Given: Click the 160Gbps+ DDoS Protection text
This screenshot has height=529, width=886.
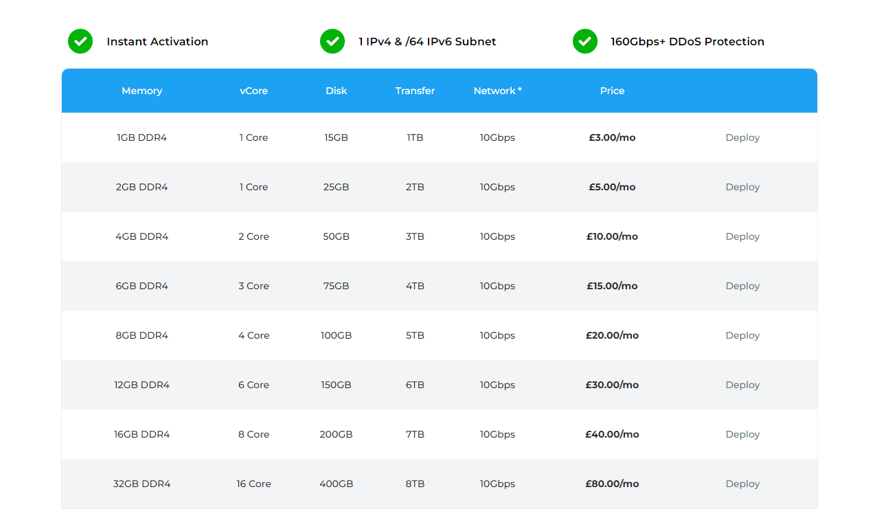Looking at the screenshot, I should [x=688, y=41].
